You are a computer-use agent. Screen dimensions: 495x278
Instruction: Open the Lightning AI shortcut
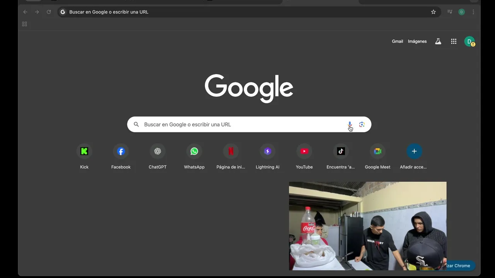point(268,151)
